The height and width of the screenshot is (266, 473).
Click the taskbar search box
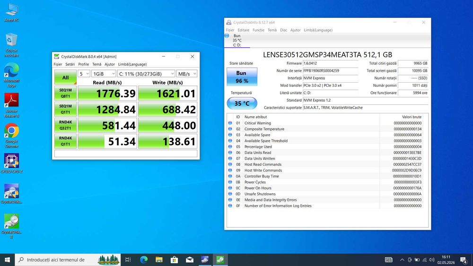(68, 260)
